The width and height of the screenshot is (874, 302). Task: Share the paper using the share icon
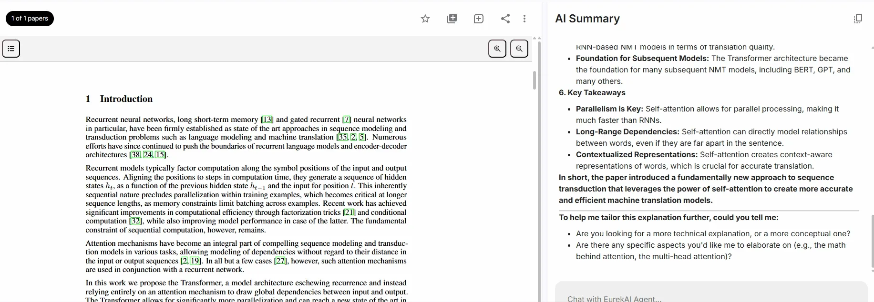tap(505, 19)
